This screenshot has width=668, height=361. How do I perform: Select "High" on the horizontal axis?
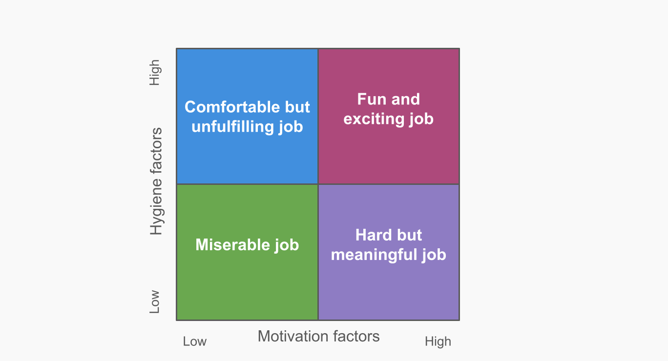pos(438,341)
